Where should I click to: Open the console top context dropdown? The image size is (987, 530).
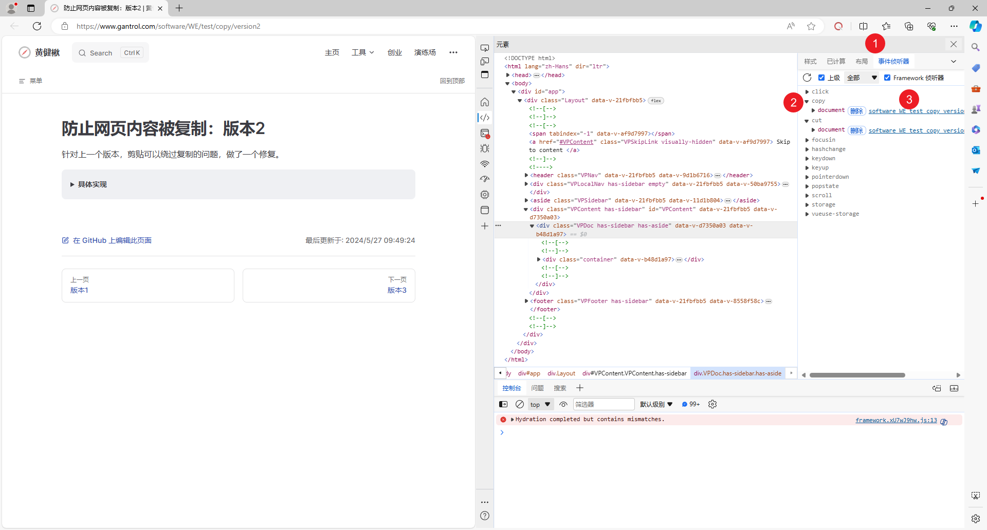[540, 404]
